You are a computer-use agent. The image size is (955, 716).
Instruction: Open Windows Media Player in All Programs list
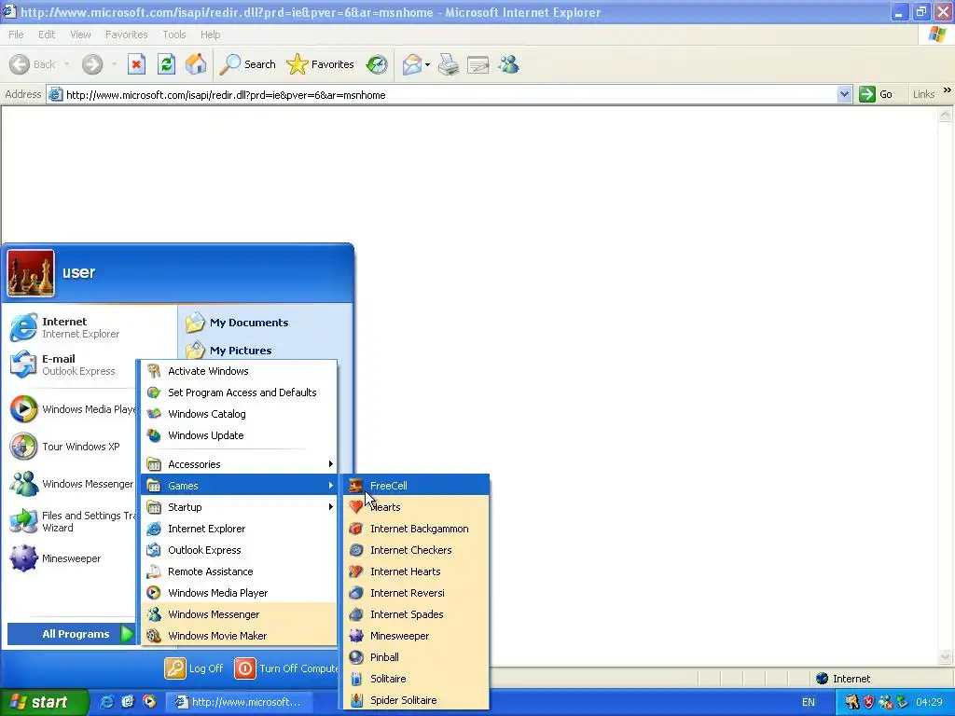(x=239, y=593)
